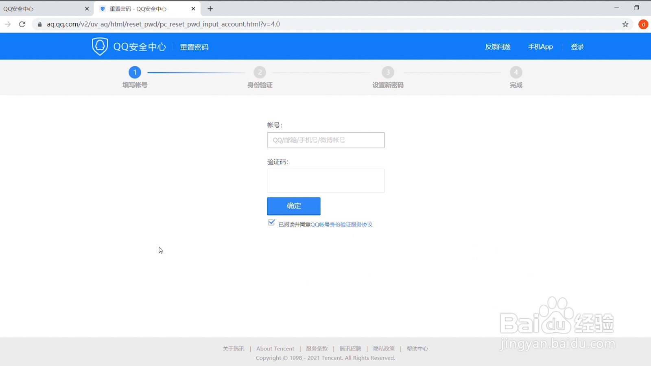
Task: Bookmark this page with the star icon
Action: coord(625,24)
